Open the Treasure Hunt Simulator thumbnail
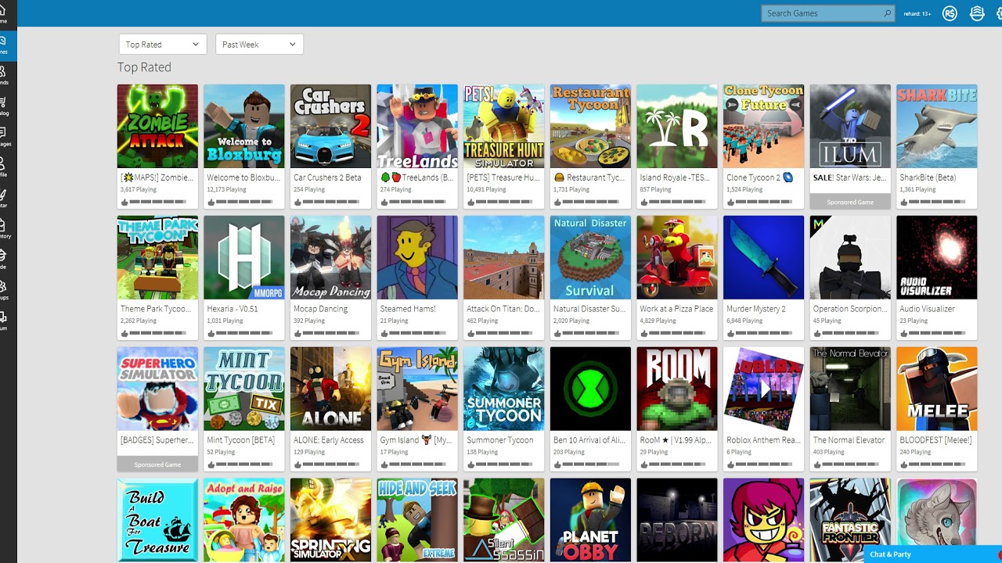The image size is (1002, 563). (x=503, y=126)
